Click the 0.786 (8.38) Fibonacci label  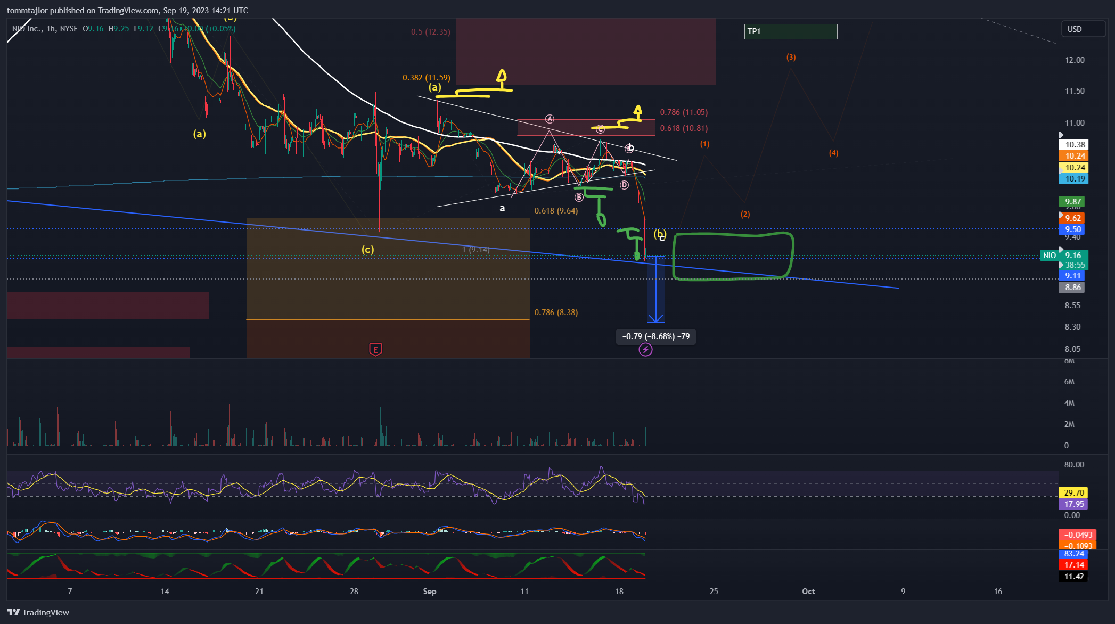tap(556, 313)
